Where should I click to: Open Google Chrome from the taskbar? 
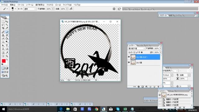tap(96, 109)
